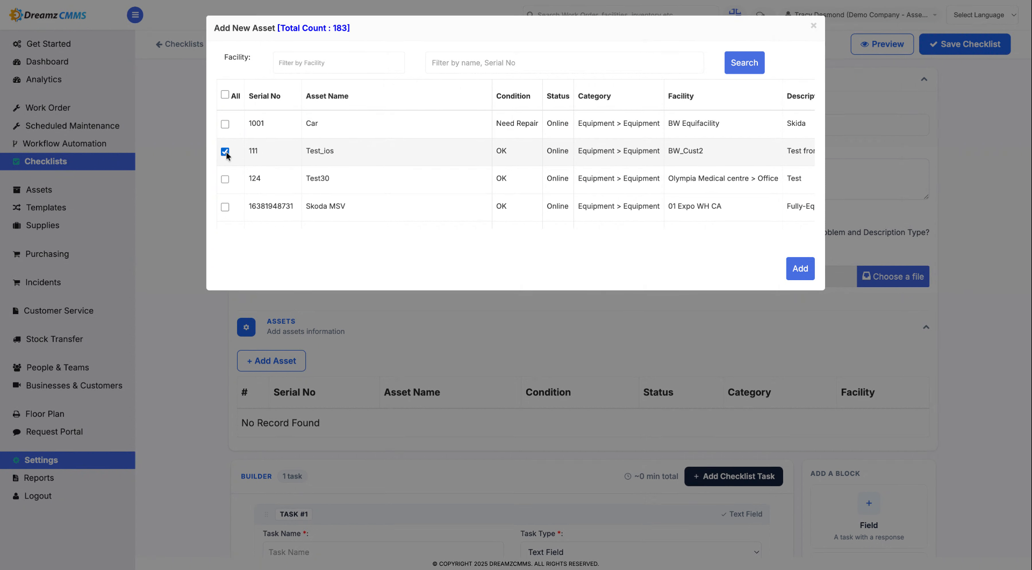This screenshot has width=1032, height=570.
Task: Click the Task Name input field
Action: [383, 552]
